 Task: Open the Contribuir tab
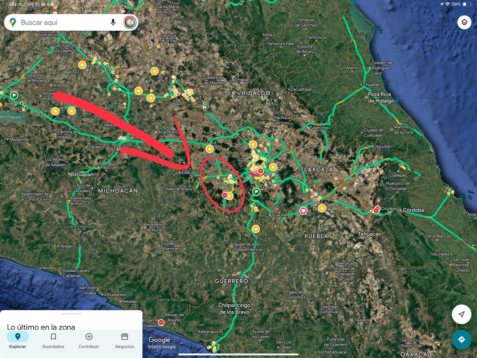point(89,340)
